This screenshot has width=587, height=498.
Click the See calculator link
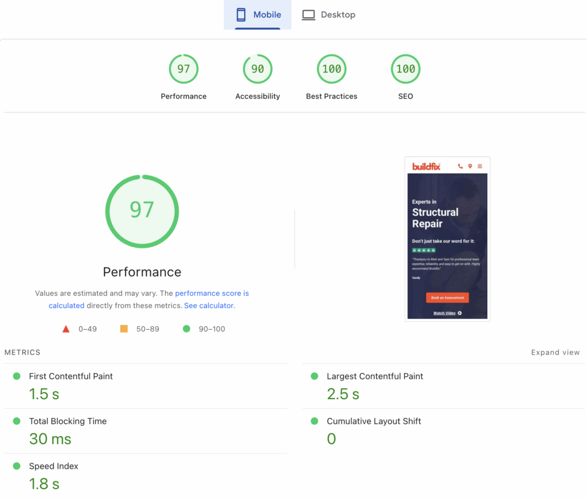click(x=208, y=305)
